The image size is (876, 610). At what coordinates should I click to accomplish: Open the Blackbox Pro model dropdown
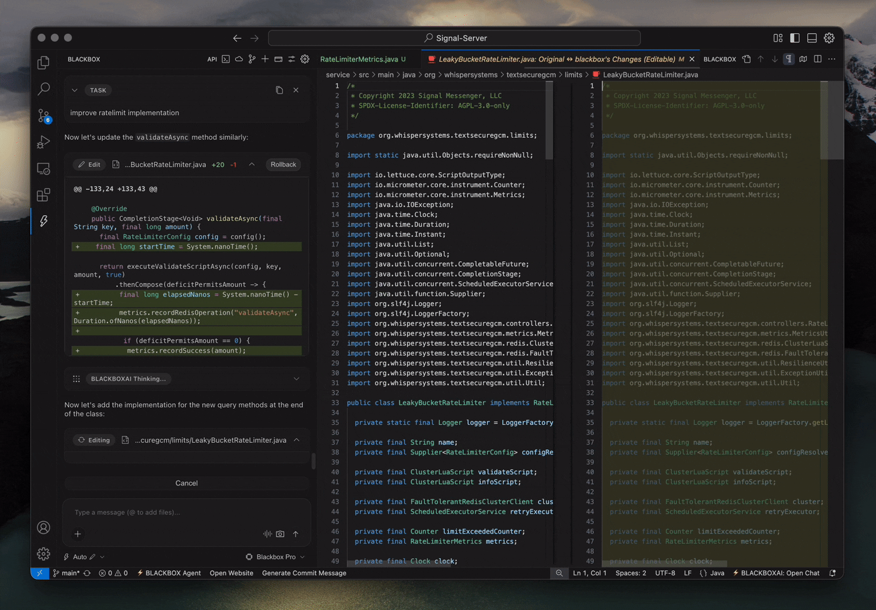coord(276,557)
